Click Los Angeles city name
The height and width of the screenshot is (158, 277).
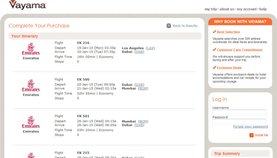133,48
